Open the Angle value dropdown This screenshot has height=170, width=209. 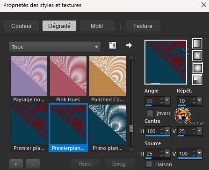pos(167,100)
